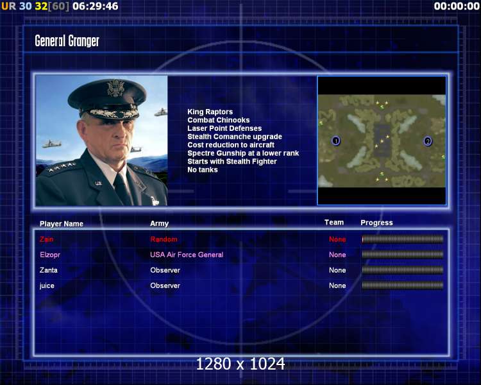Image resolution: width=481 pixels, height=385 pixels.
Task: Click the Progress column header
Action: (x=376, y=223)
